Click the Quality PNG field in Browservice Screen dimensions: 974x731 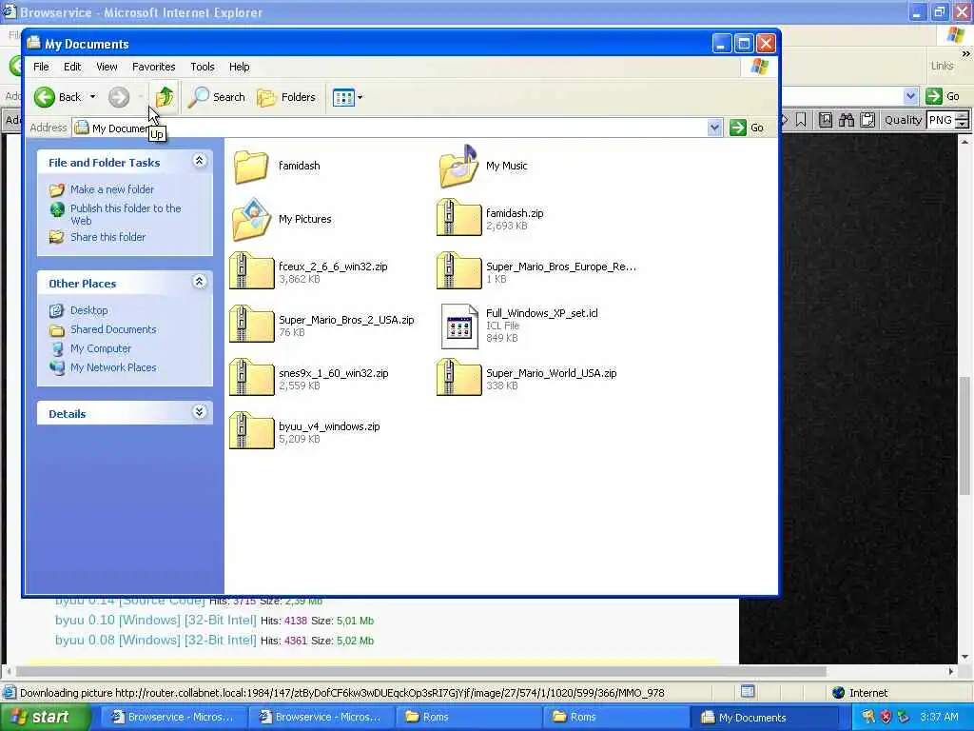click(x=940, y=120)
